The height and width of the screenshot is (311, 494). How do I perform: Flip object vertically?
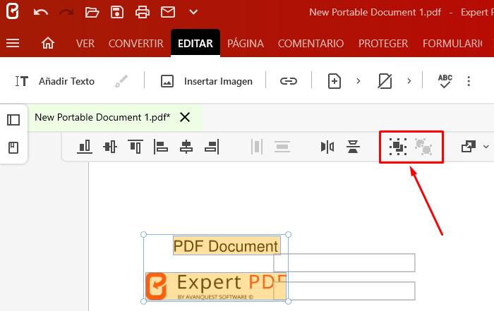tap(353, 147)
